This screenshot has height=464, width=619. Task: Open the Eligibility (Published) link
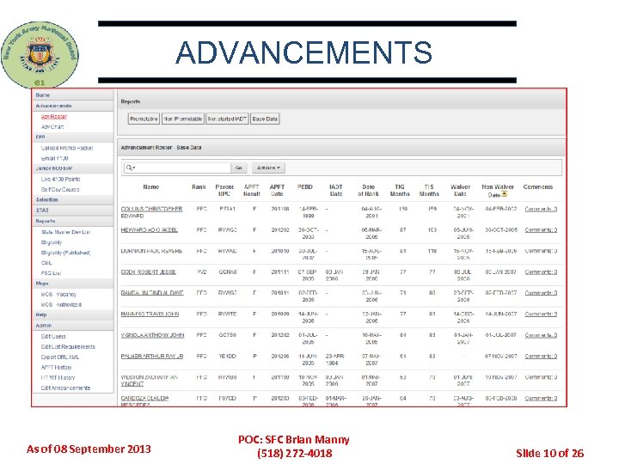click(x=66, y=253)
